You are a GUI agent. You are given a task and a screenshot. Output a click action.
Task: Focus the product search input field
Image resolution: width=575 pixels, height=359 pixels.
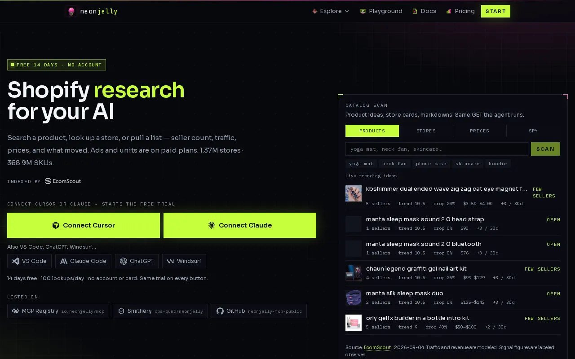437,149
